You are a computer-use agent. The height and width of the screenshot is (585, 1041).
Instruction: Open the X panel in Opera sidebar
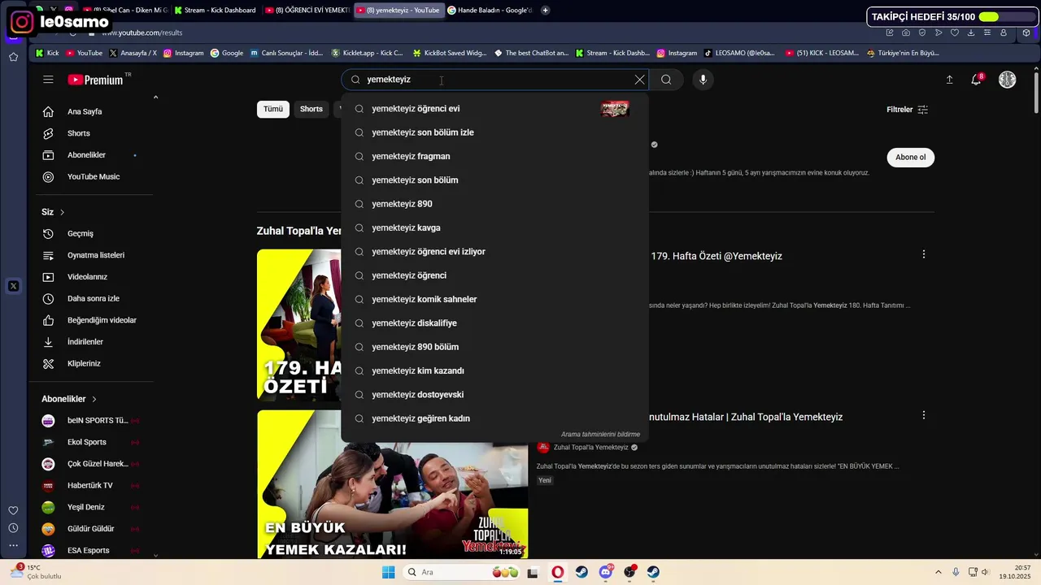13,286
